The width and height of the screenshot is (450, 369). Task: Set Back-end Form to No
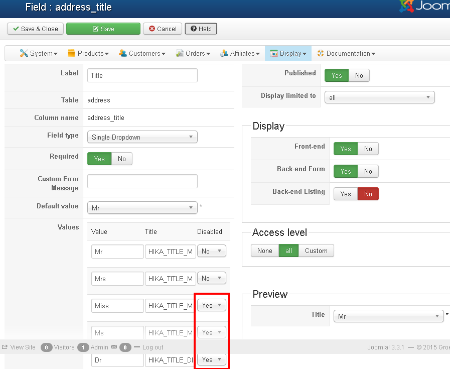click(368, 171)
